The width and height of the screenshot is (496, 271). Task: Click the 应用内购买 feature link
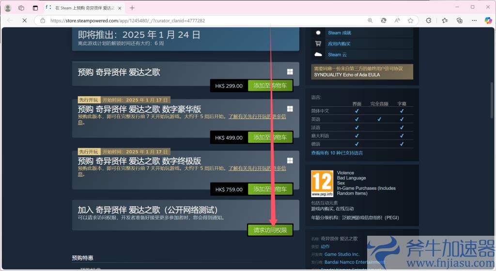339,44
